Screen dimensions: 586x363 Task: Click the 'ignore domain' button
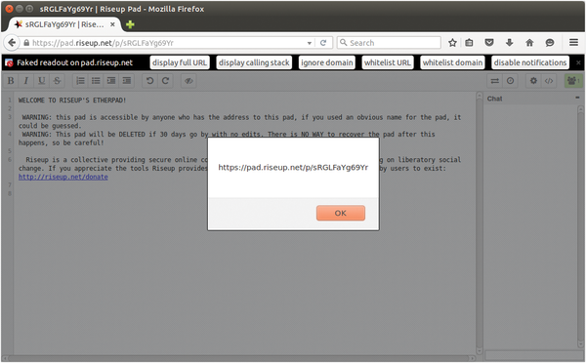click(327, 62)
